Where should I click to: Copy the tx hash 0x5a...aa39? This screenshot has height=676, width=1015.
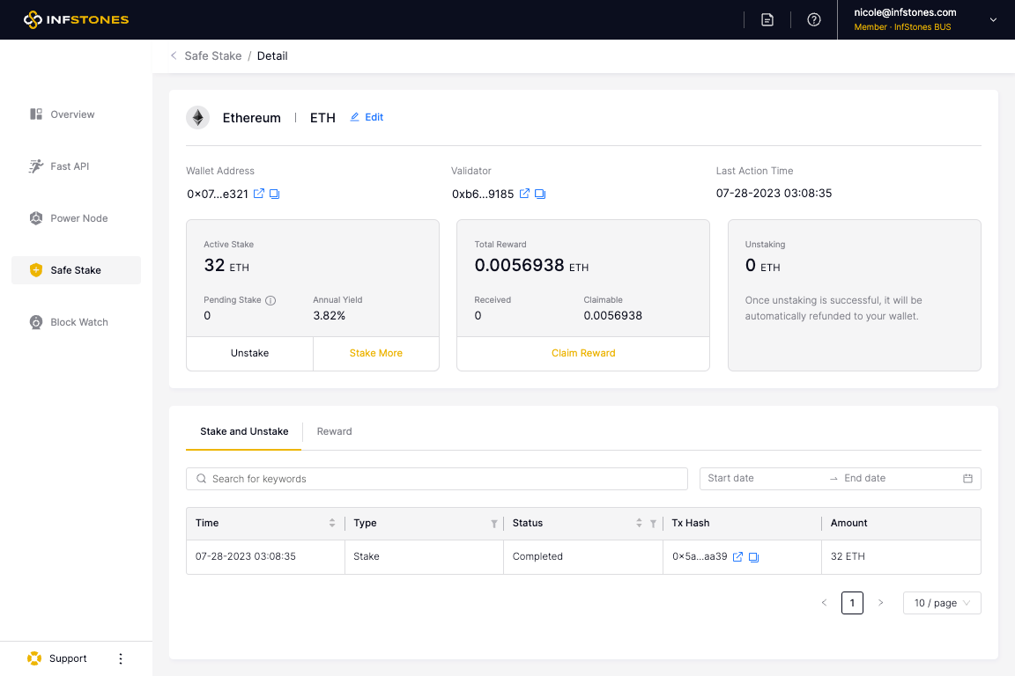753,557
